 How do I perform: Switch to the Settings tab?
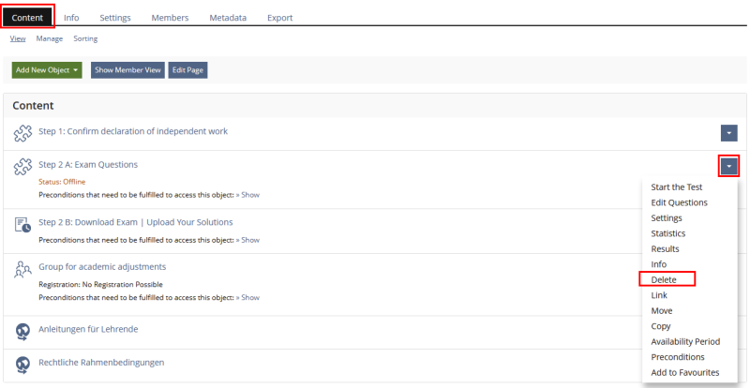tap(115, 17)
